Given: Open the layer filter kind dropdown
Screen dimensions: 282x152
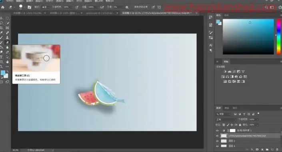Looking at the screenshot, I should coord(223,114).
